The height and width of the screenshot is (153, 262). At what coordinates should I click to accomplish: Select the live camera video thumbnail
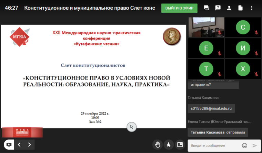coord(206,27)
